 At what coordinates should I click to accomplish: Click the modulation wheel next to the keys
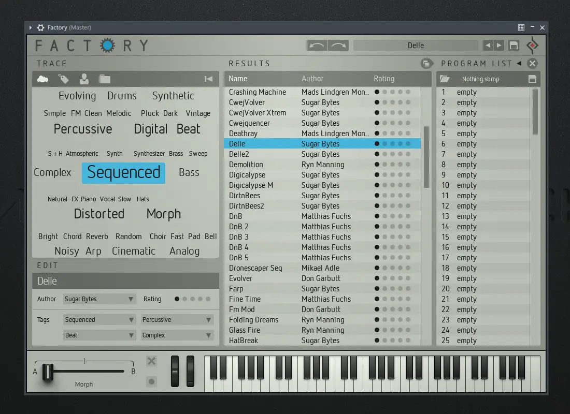tap(190, 371)
